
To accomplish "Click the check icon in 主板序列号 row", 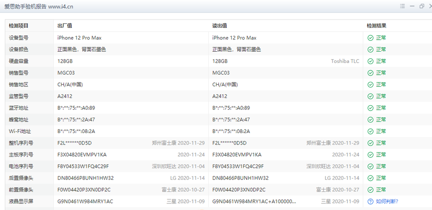I will click(371, 155).
